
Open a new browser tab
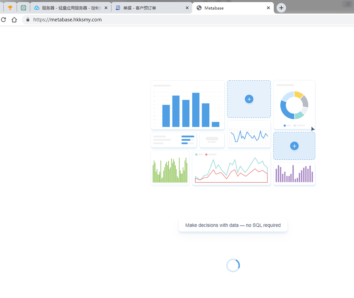pos(281,8)
